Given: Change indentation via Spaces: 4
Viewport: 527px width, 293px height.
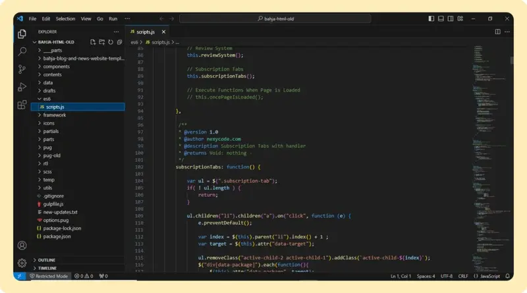Looking at the screenshot, I should pos(426,276).
